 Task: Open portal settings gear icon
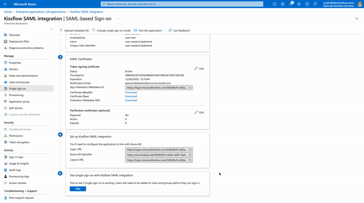(299, 4)
